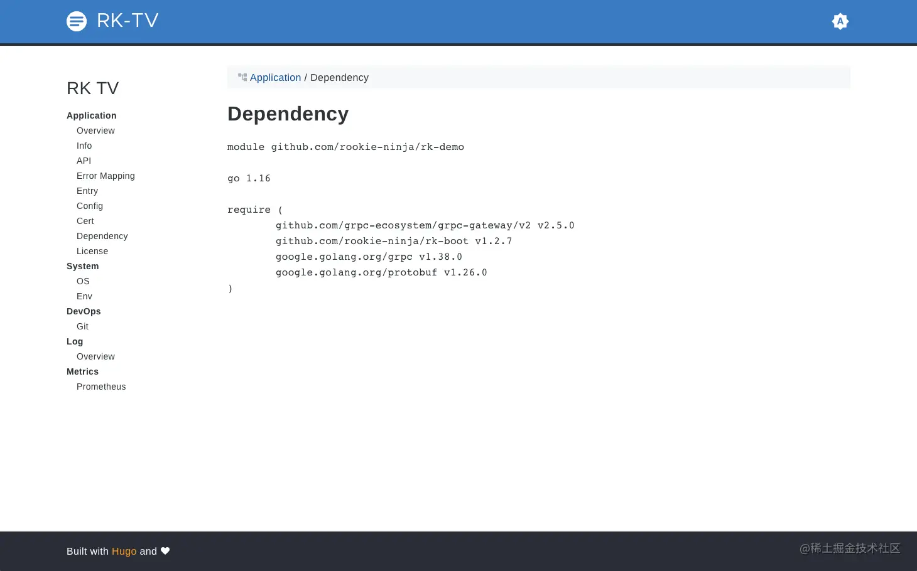Screen dimensions: 917x571
Task: Click the go 1.16 line
Action: tap(249, 178)
